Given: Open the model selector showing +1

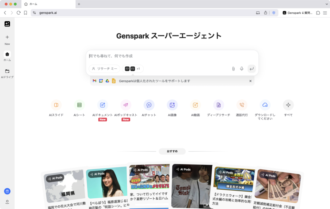Looking at the screenshot, I should (x=132, y=69).
